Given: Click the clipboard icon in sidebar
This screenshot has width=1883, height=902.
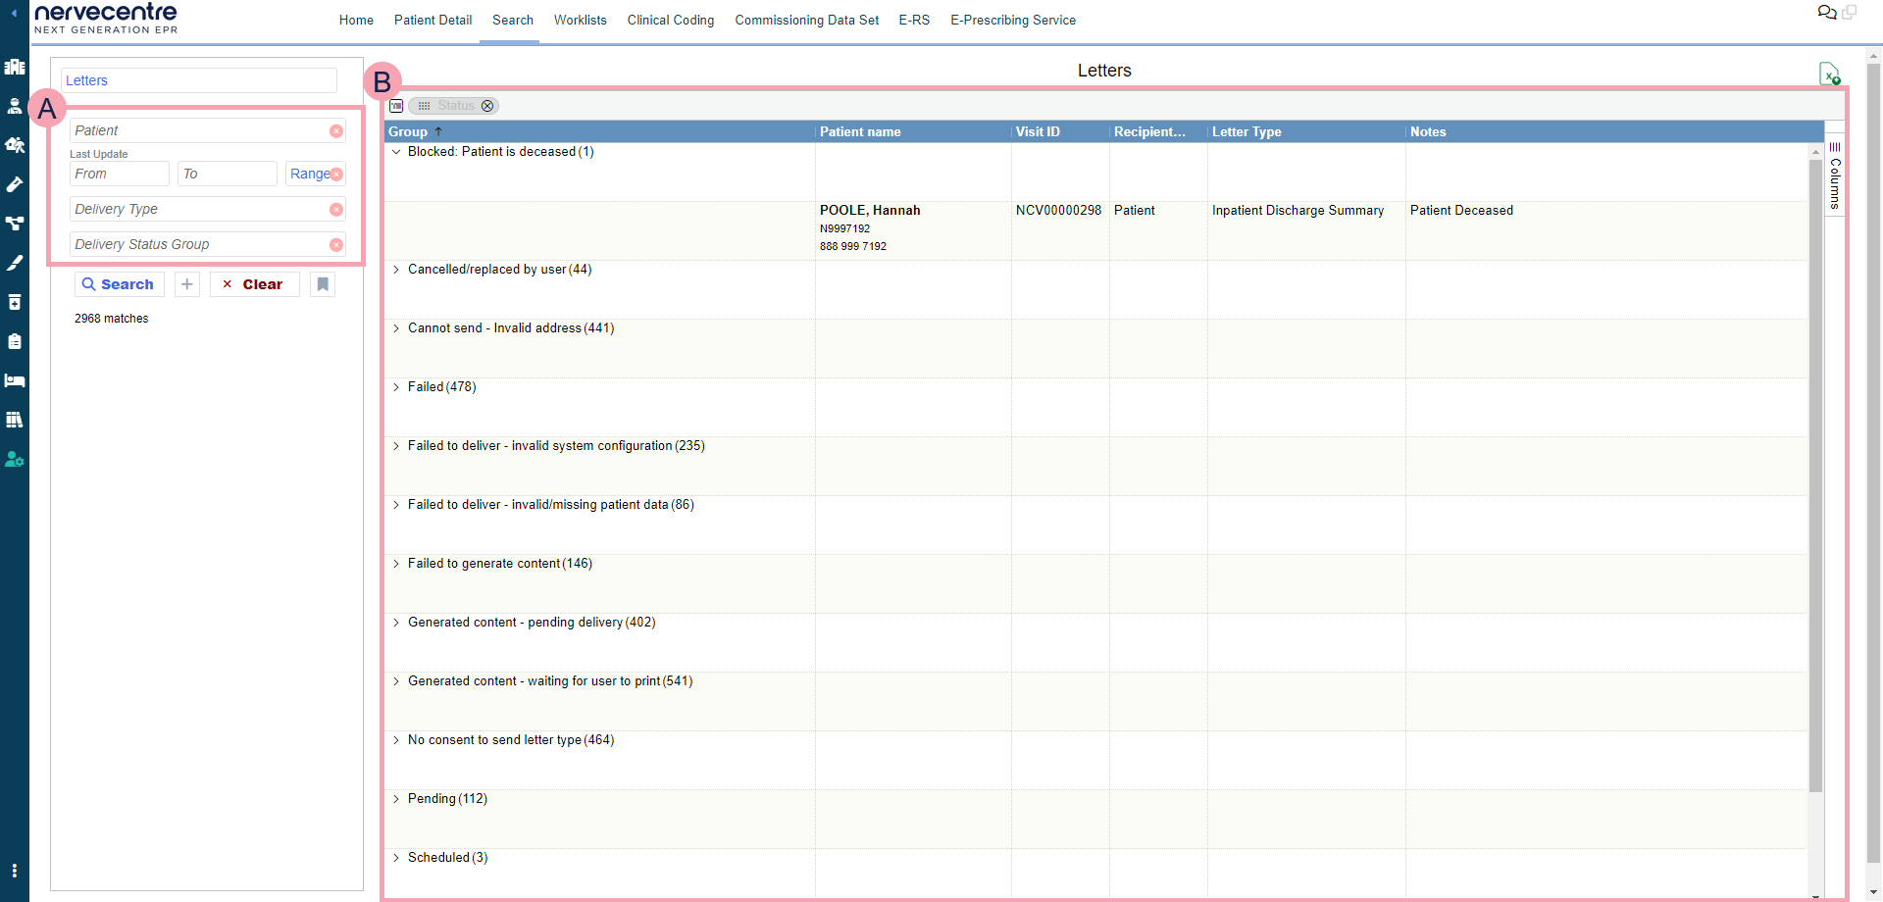Looking at the screenshot, I should [x=15, y=341].
